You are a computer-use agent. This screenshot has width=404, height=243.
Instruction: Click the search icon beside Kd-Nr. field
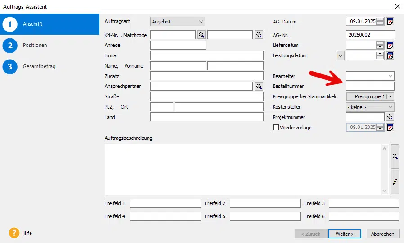[201, 35]
